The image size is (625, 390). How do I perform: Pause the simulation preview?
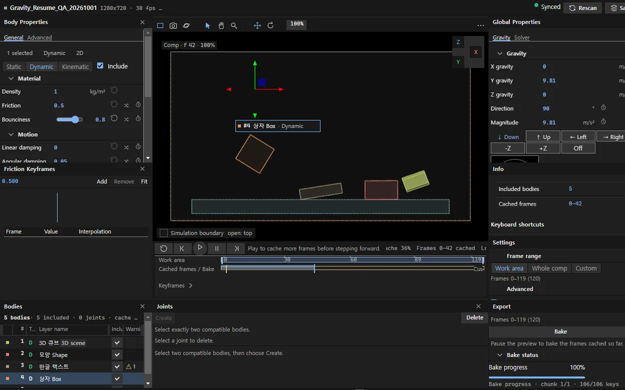(217, 248)
